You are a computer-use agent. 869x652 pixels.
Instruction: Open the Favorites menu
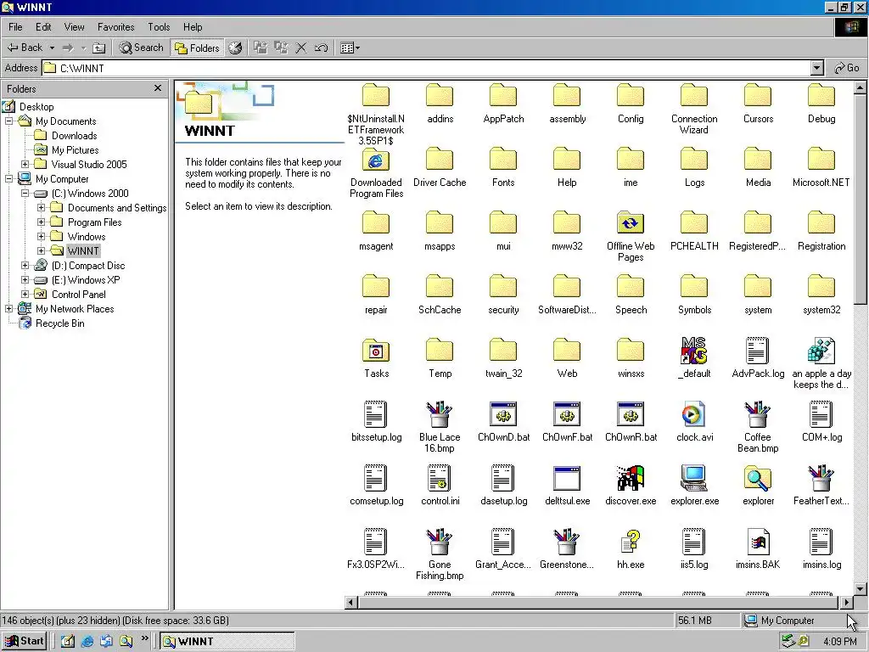(x=115, y=26)
